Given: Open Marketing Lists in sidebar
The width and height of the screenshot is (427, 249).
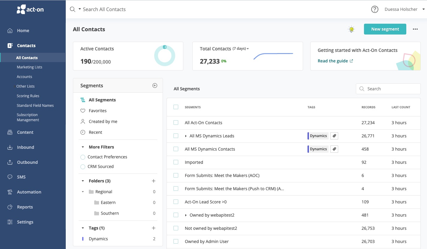Looking at the screenshot, I should pos(29,67).
